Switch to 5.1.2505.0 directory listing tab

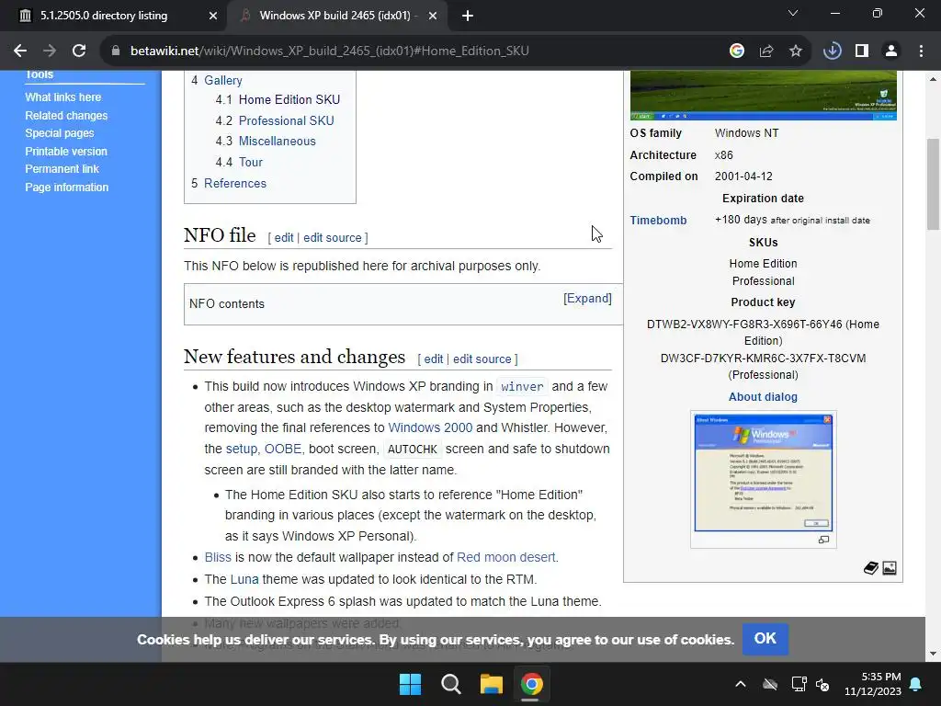coord(114,16)
